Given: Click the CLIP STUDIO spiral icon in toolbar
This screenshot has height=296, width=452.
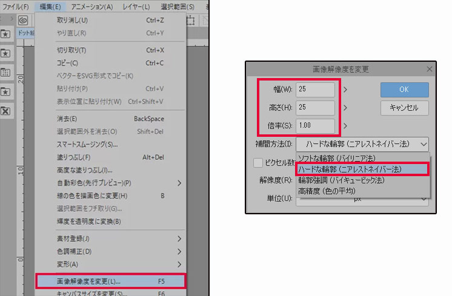Looking at the screenshot, I should pos(22,21).
